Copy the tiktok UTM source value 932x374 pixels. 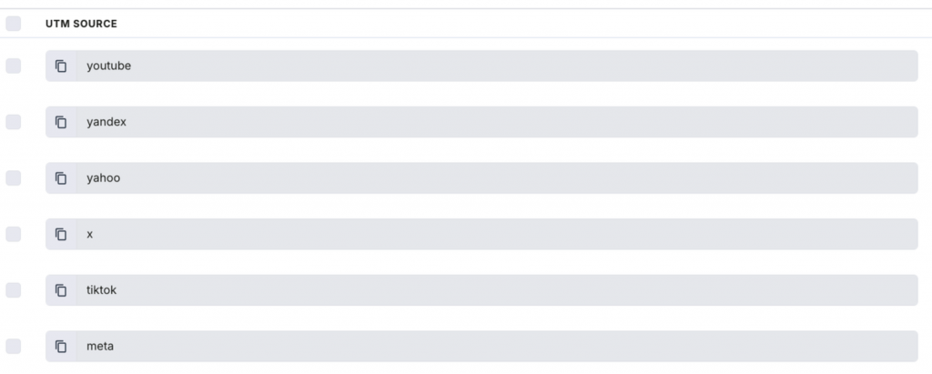pos(61,290)
